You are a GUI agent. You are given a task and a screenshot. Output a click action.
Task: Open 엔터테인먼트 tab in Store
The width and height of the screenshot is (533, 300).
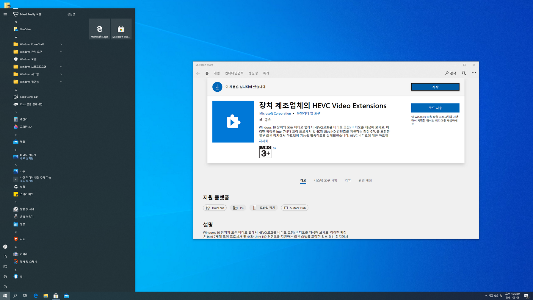click(x=234, y=73)
